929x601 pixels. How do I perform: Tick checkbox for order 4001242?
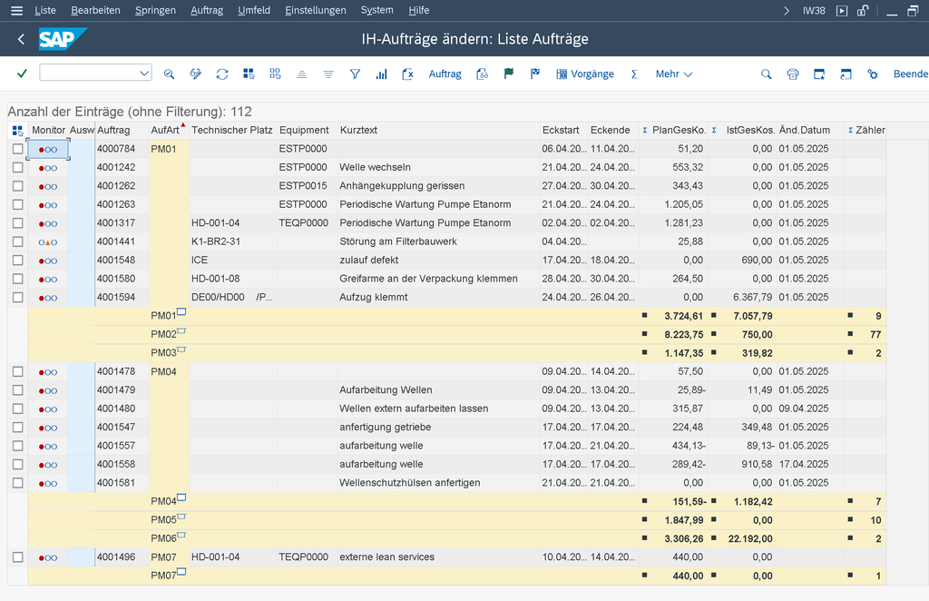point(18,168)
